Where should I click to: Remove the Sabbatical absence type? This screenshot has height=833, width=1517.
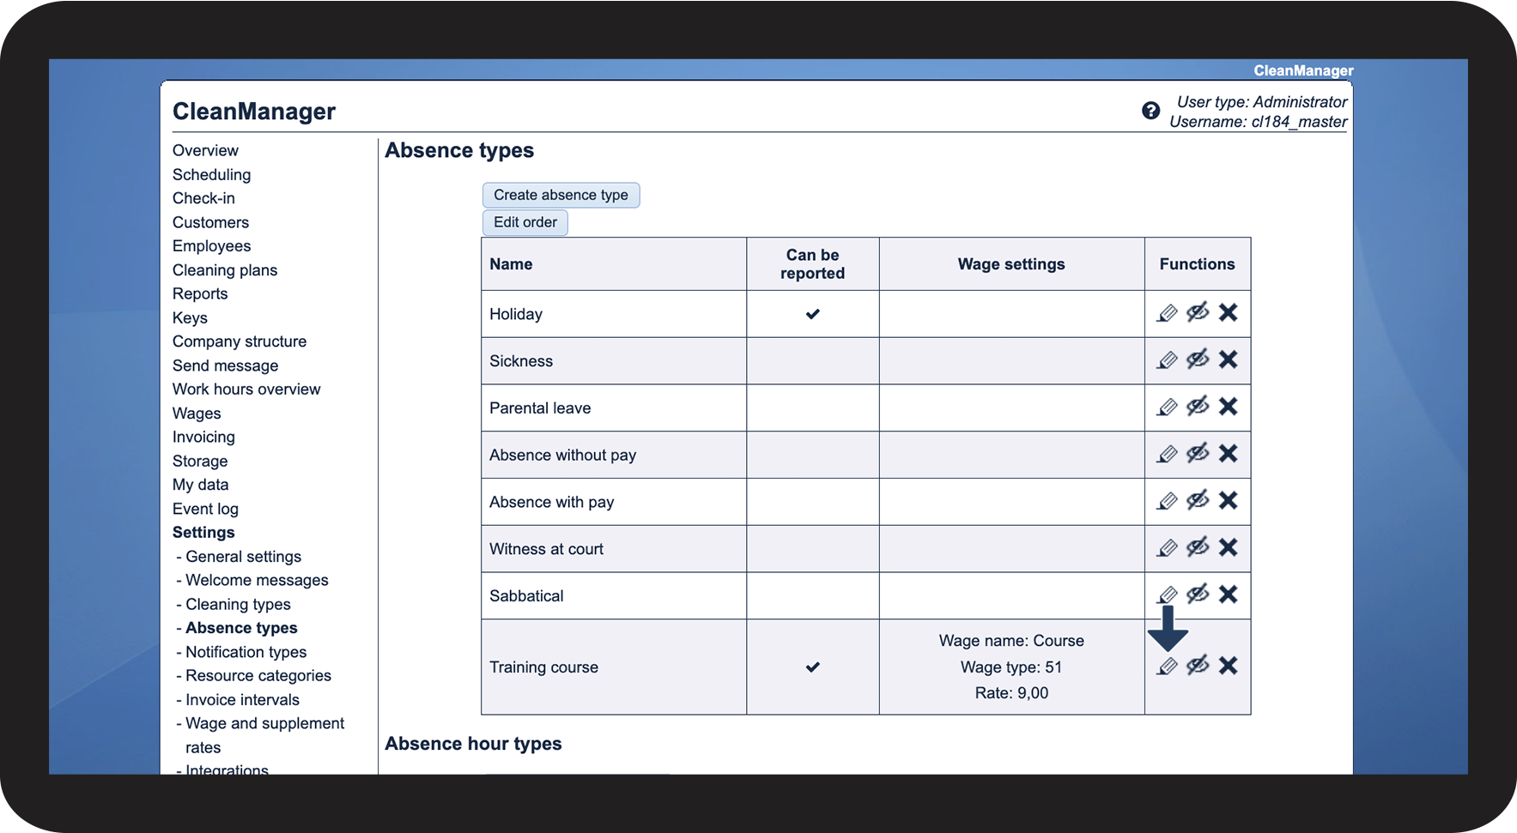1228,594
